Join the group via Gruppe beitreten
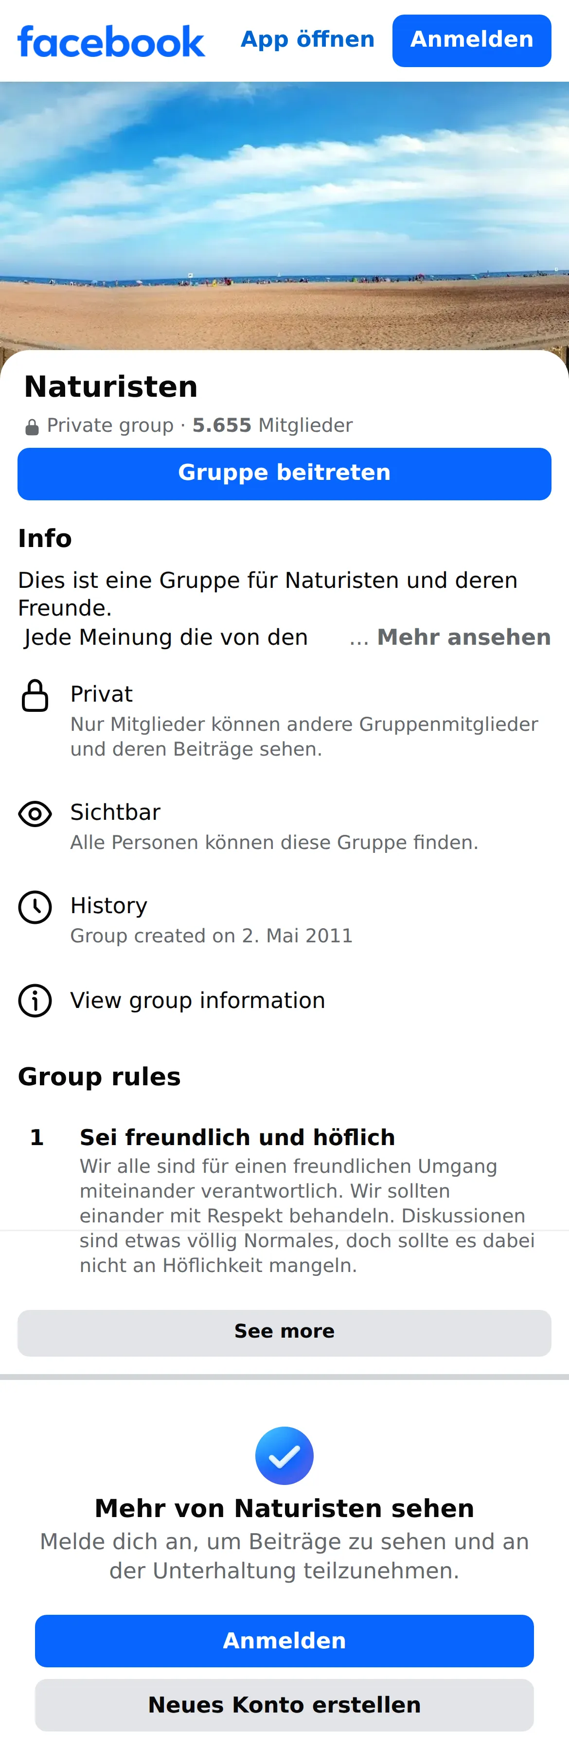Screen dimensions: 569x1749 point(284,474)
